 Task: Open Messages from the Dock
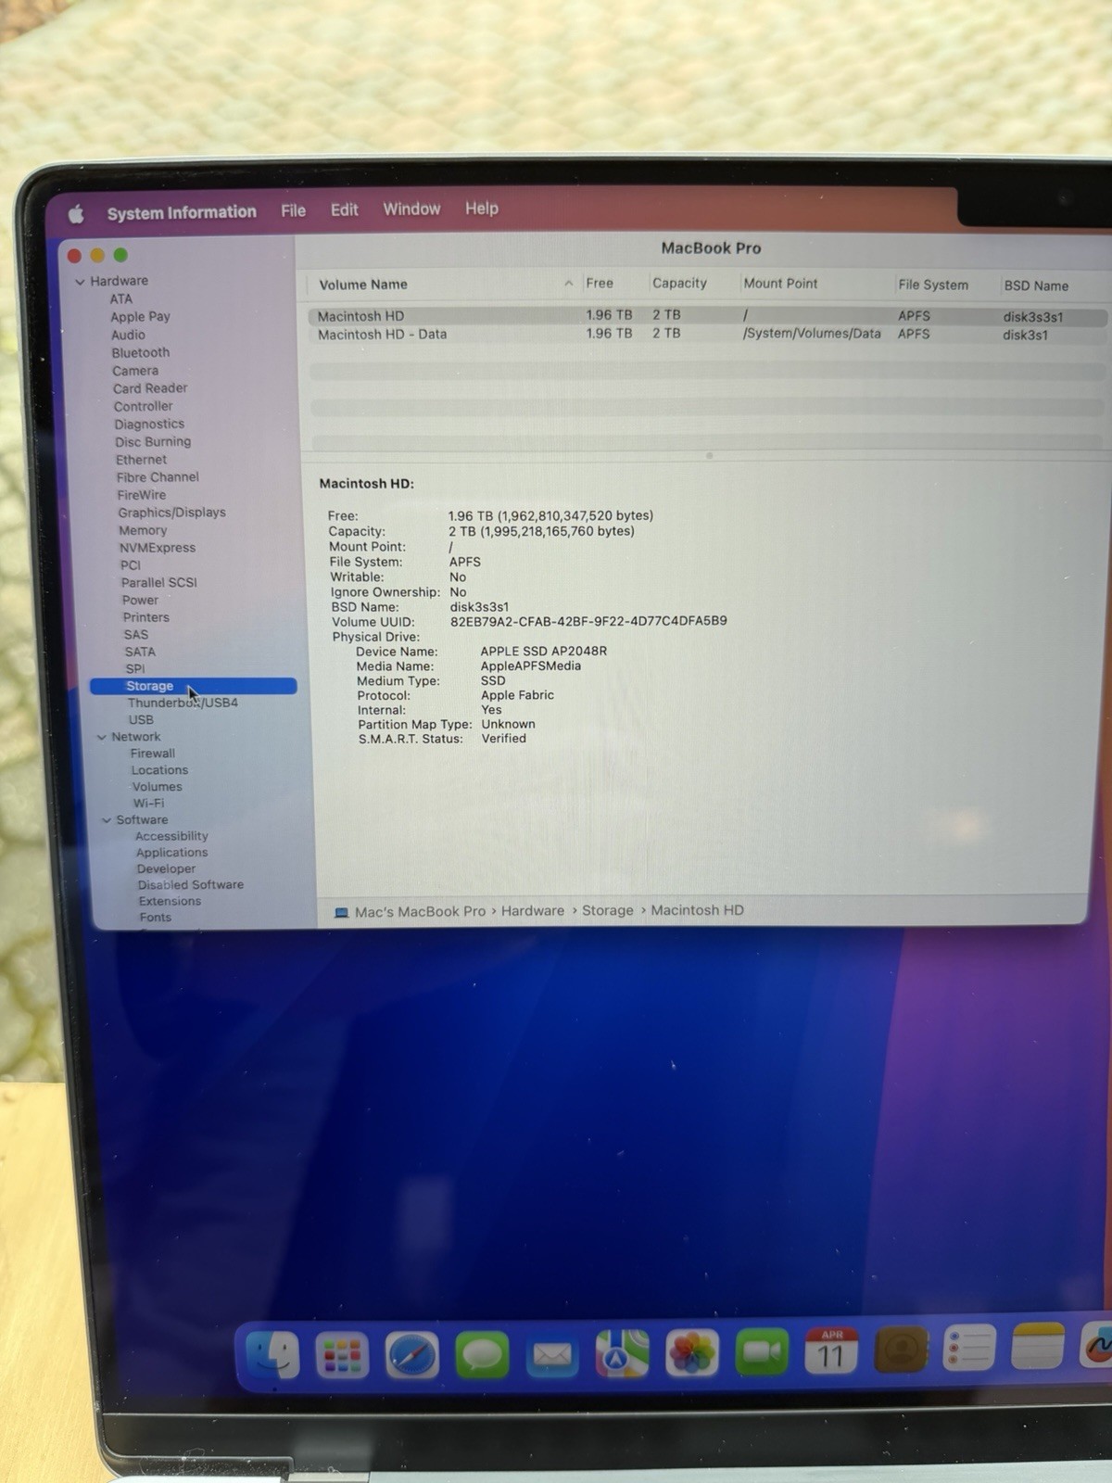click(483, 1357)
